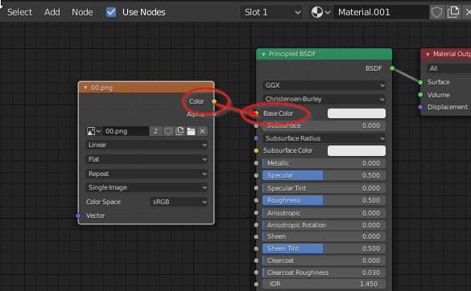The image size is (471, 291).
Task: Click the Subsurface Color swatch
Action: (357, 150)
